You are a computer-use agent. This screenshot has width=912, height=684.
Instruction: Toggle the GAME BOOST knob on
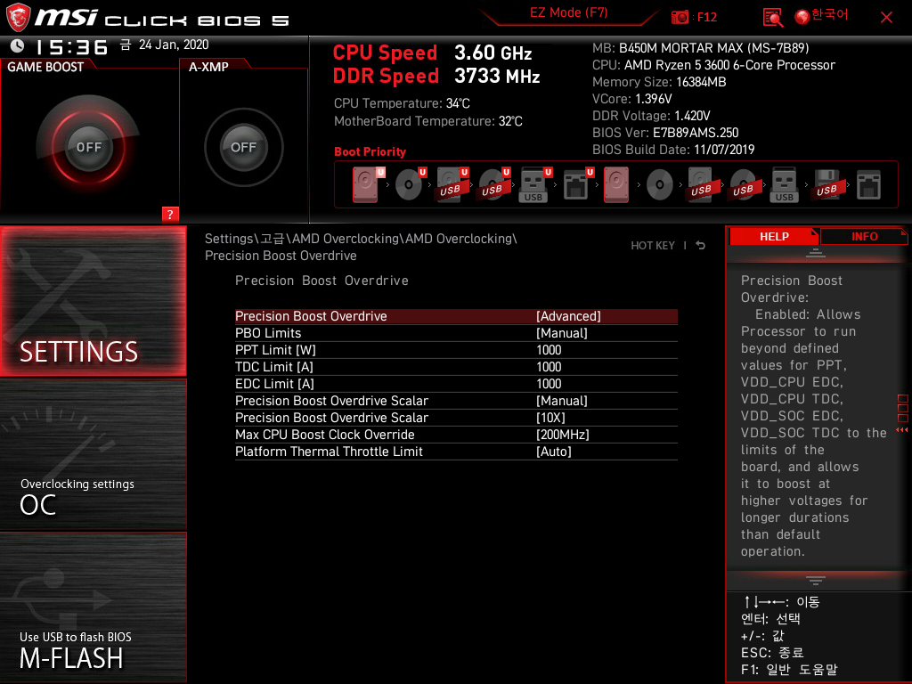(88, 147)
